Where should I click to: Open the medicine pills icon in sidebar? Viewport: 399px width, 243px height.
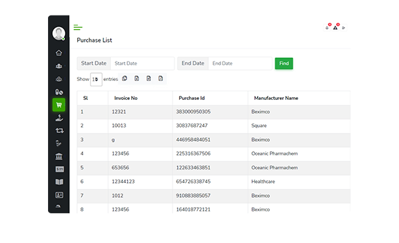pyautogui.click(x=59, y=92)
